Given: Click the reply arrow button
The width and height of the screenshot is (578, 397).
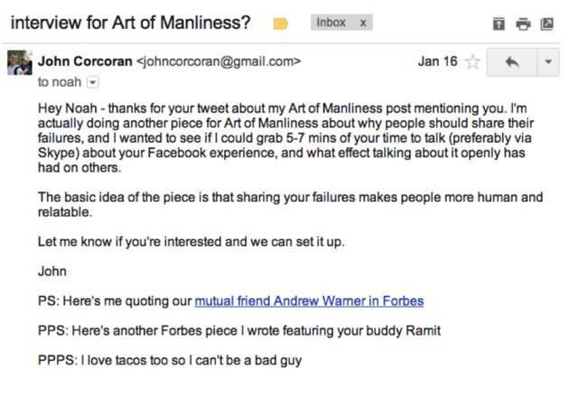Looking at the screenshot, I should (512, 62).
